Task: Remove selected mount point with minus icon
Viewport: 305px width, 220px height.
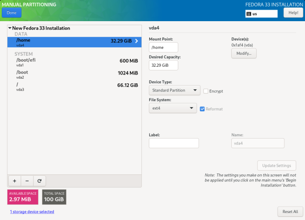Action: click(x=27, y=181)
